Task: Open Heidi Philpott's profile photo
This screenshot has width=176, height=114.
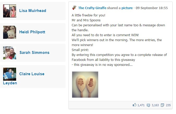Action: point(10,32)
